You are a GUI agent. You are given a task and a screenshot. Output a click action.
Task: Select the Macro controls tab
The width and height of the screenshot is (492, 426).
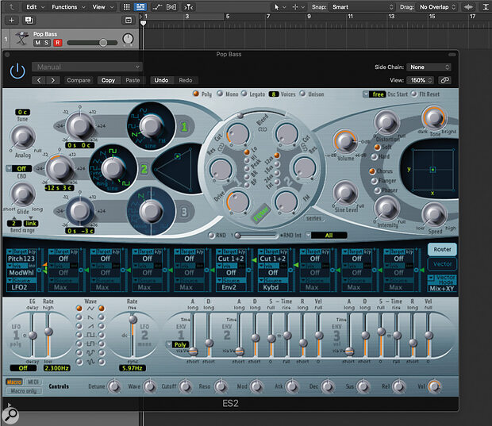coord(14,382)
